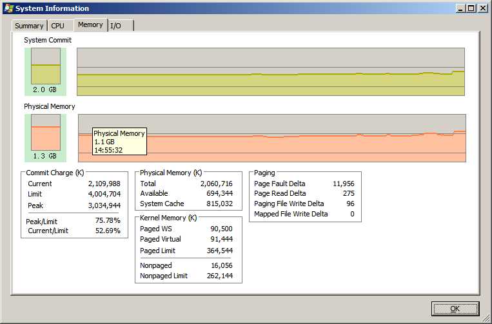
Task: Click the Commit Charge Peak value 3,034,944
Action: tap(104, 205)
